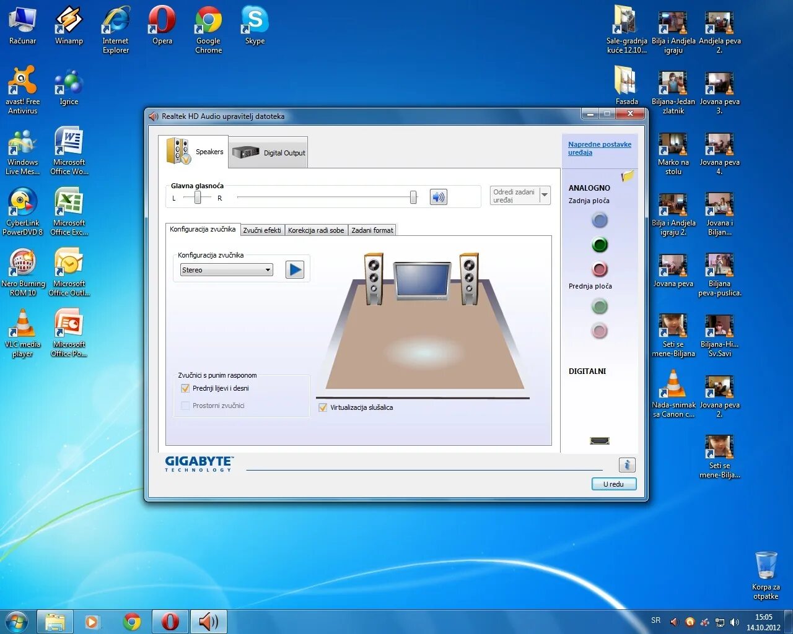This screenshot has height=634, width=793.
Task: Open Fasada folder on desktop
Action: [x=626, y=86]
